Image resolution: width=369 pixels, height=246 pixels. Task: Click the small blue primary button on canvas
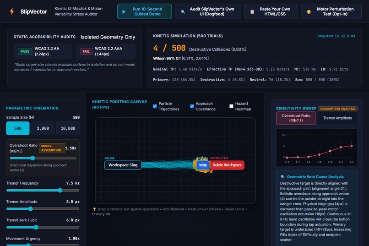[x=203, y=165]
